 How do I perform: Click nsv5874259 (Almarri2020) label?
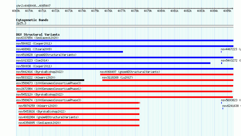point(38,106)
